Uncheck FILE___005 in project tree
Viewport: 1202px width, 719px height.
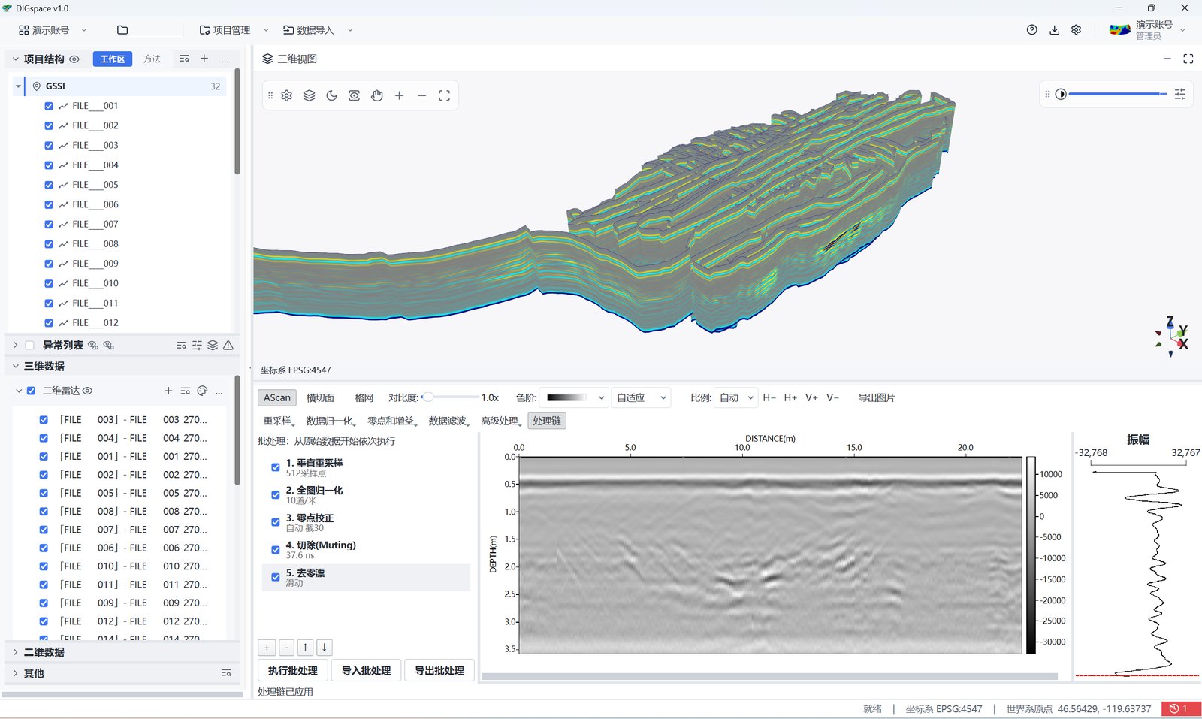coord(49,185)
